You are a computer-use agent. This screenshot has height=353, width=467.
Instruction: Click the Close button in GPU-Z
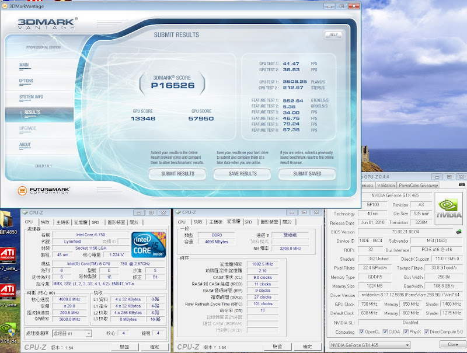453,344
